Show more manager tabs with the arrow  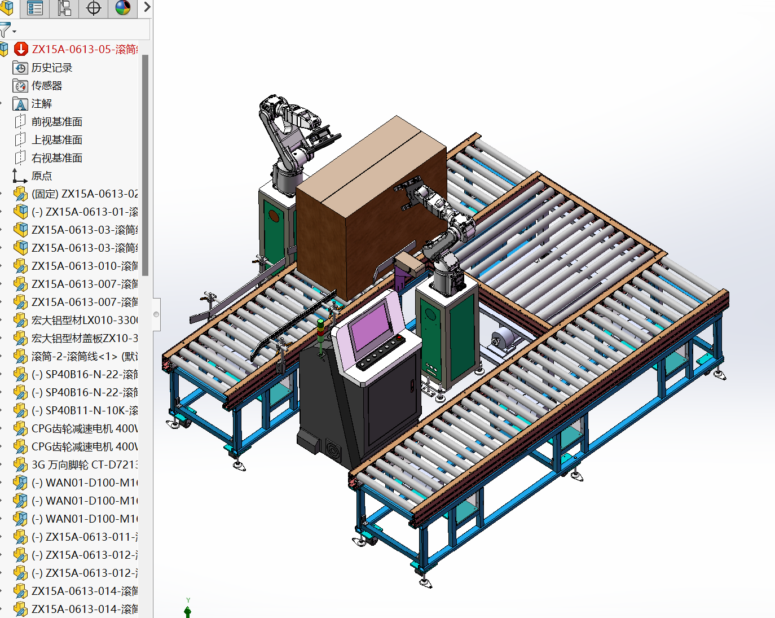tap(147, 7)
